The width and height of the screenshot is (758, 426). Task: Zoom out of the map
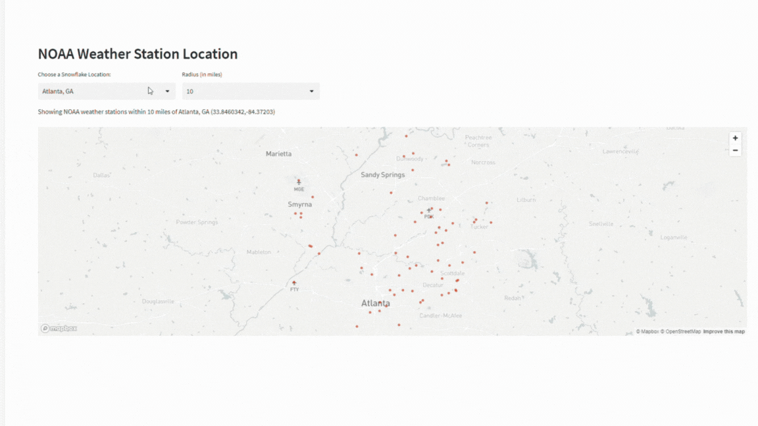click(735, 151)
